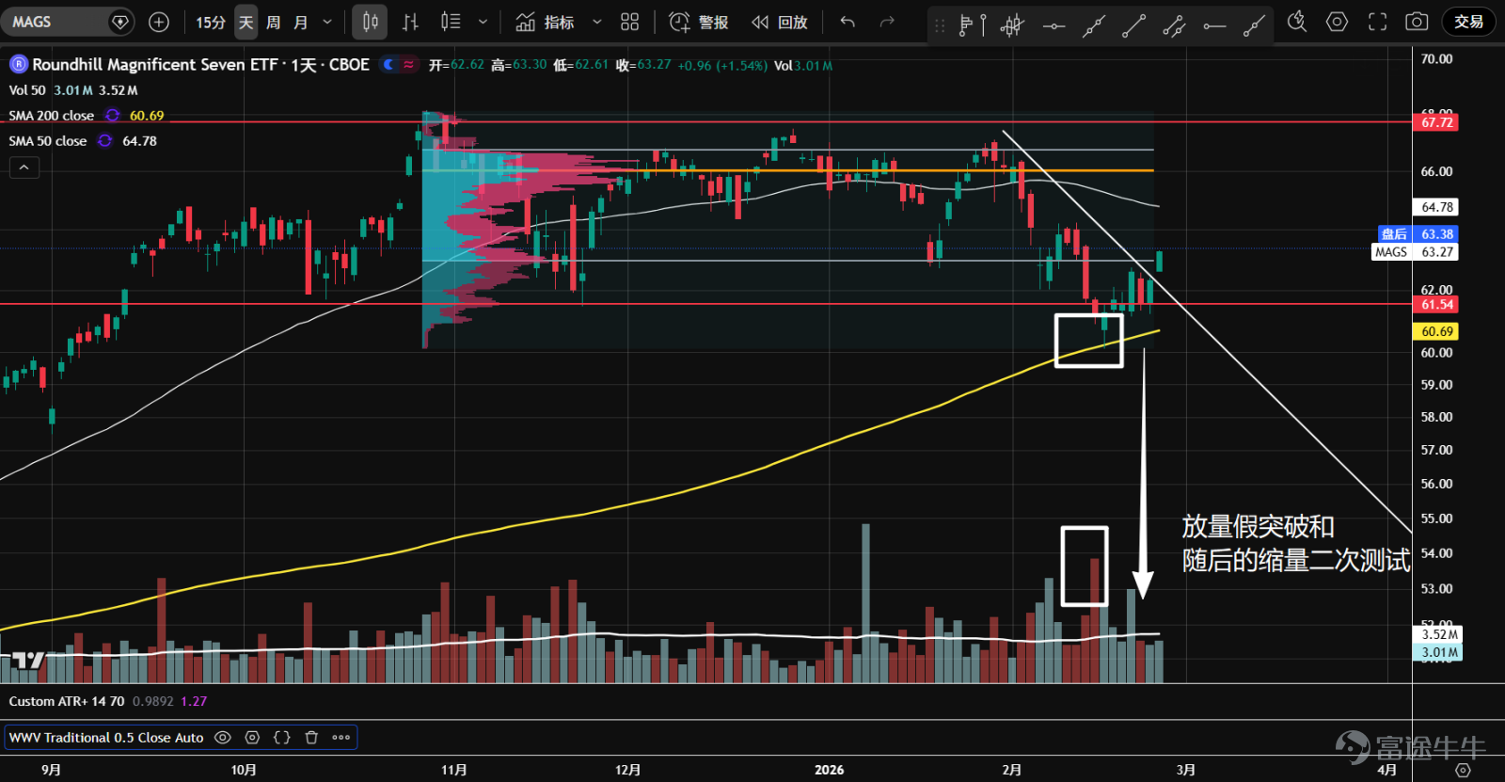
Task: Take a chart snapshot with camera icon
Action: click(x=1417, y=22)
